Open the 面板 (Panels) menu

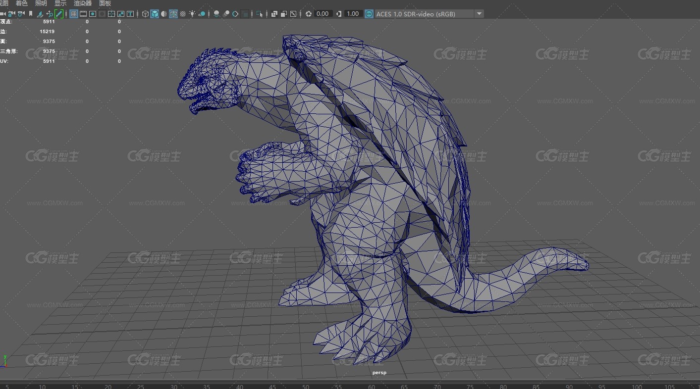(105, 3)
